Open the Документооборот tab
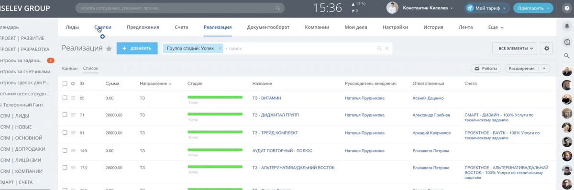The height and width of the screenshot is (190, 574). pyautogui.click(x=268, y=27)
